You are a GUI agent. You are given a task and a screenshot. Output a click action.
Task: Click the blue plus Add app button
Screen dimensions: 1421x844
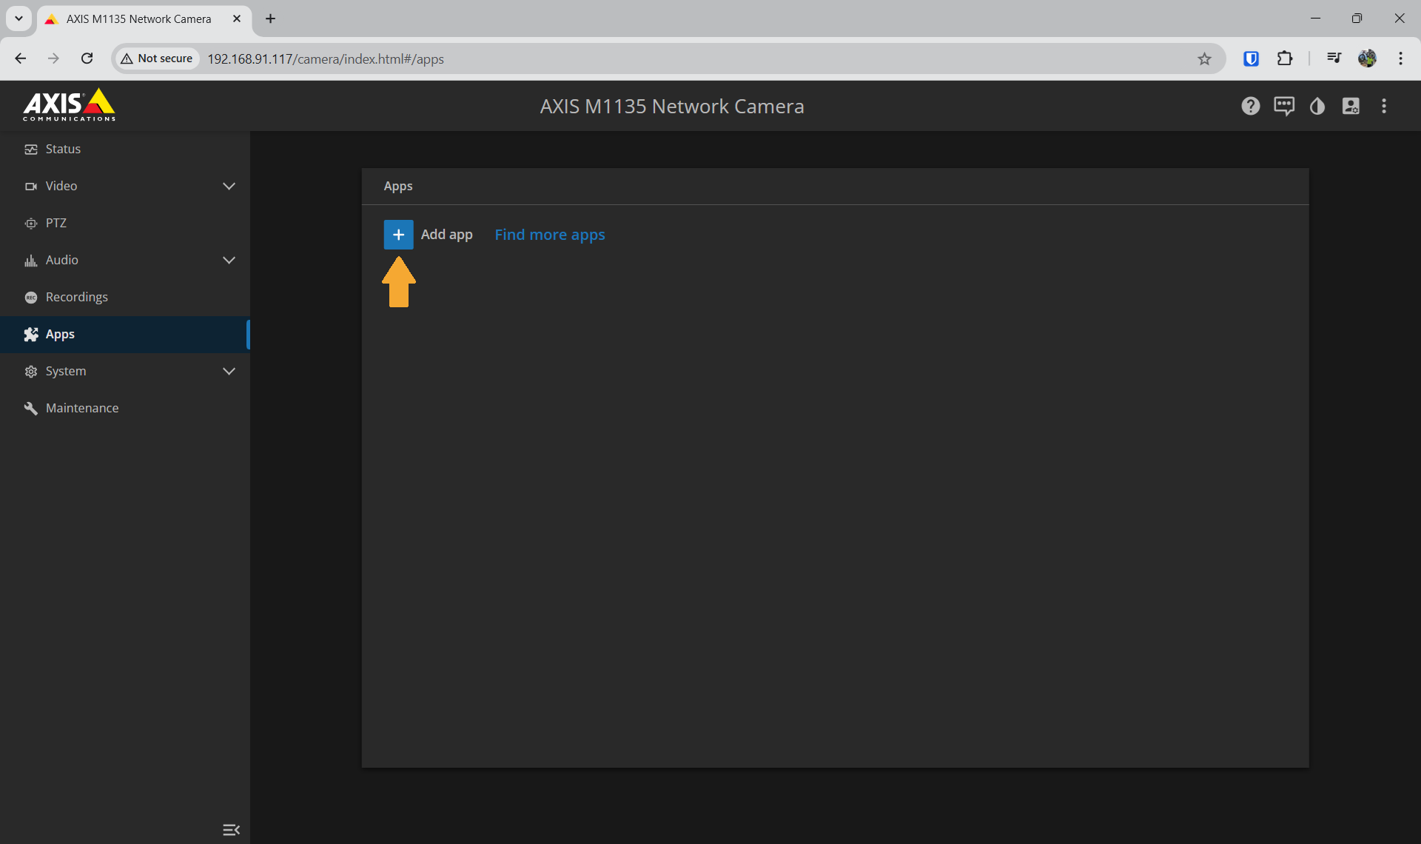tap(398, 235)
